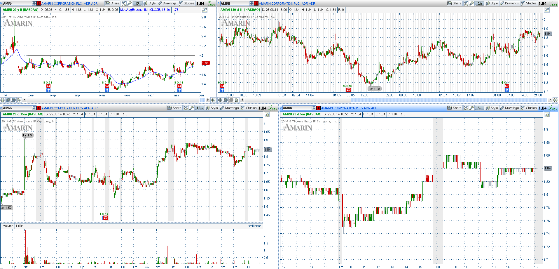Open Style dropdown in 5m chart panel
559x269 pixels.
[x=492, y=108]
